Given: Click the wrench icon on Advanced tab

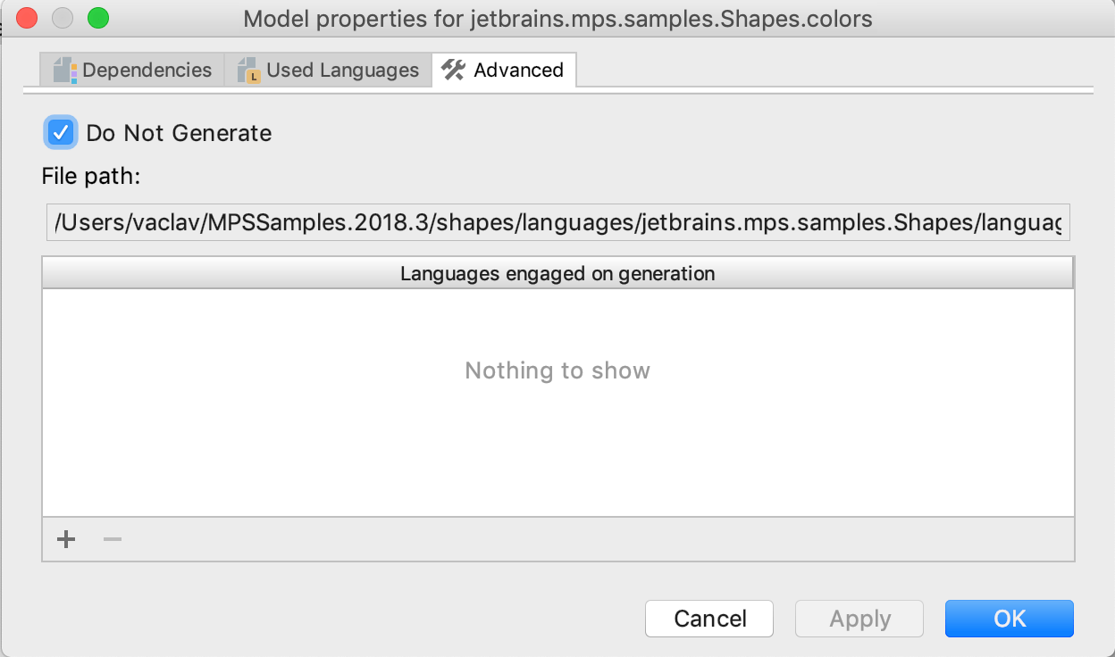Looking at the screenshot, I should [453, 70].
